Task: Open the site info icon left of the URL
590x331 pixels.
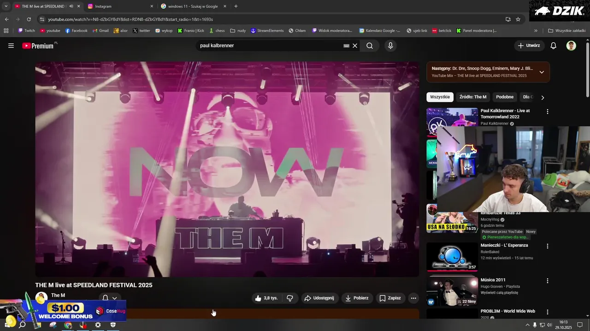Action: (42, 19)
